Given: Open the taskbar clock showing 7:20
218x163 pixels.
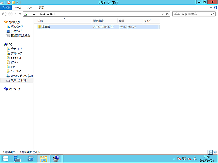Looking at the screenshot, I should pos(207,159).
